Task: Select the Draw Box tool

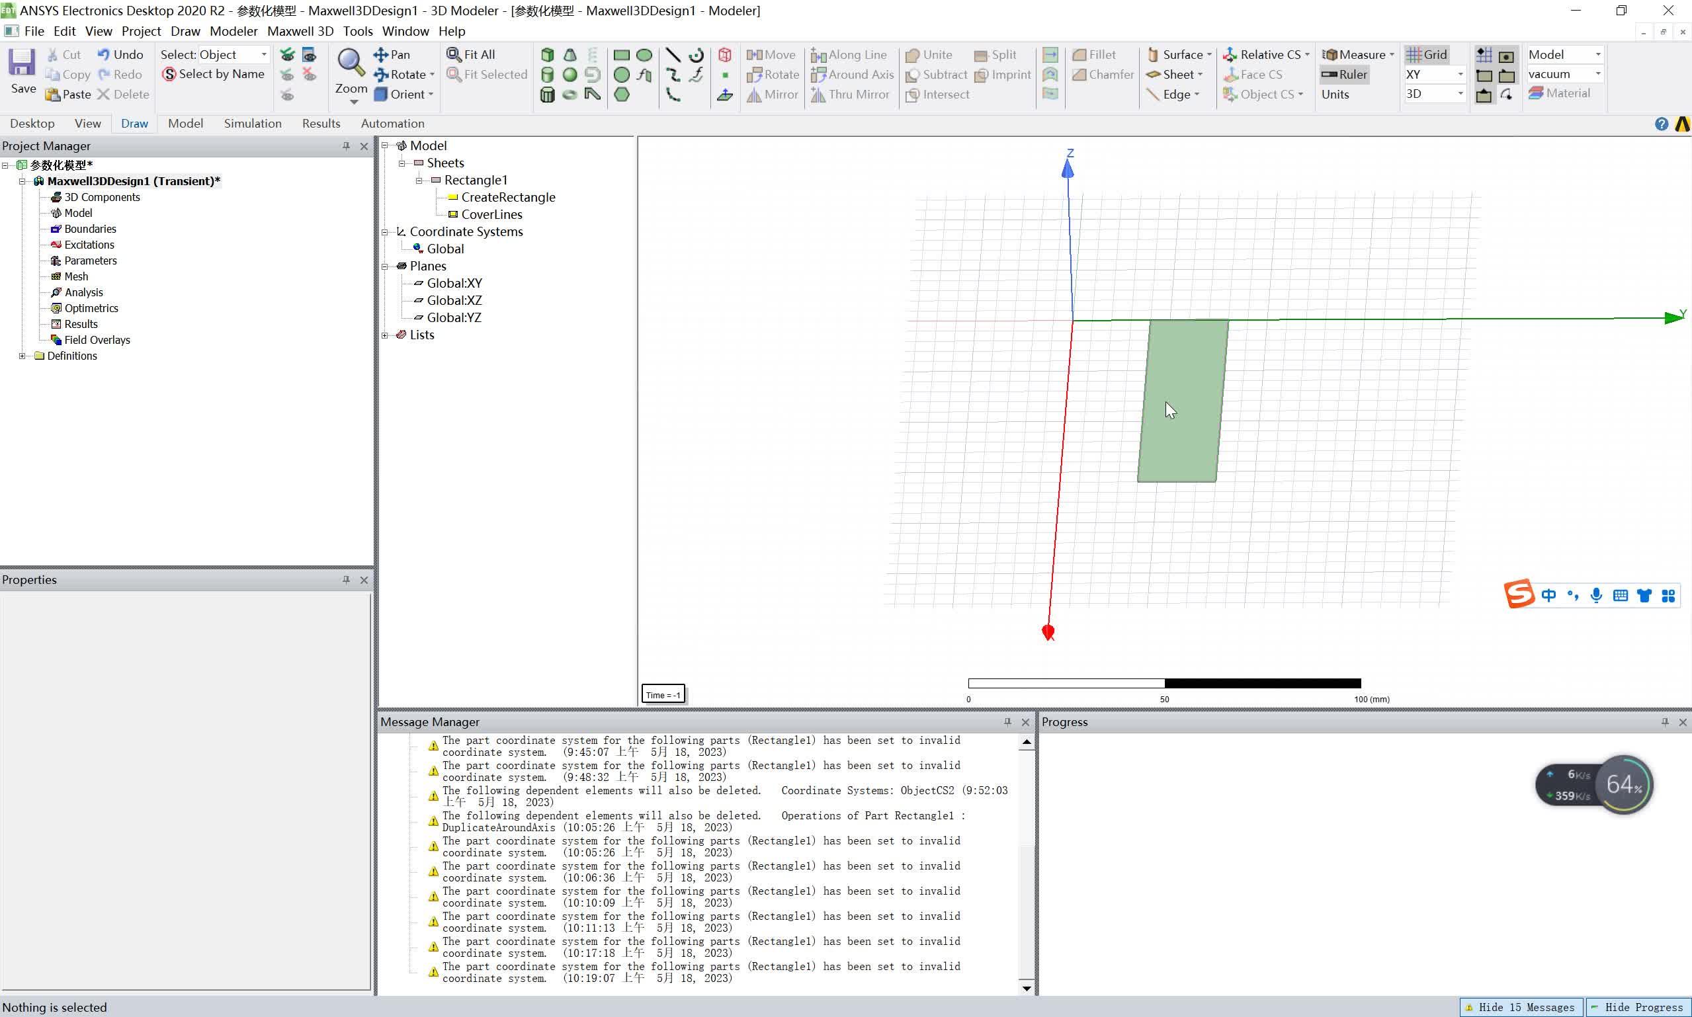Action: pos(547,55)
